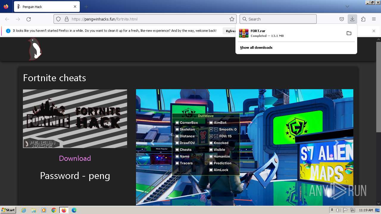Screen dimensions: 381x214
Task: Open the Save to Pocket icon
Action: (x=342, y=19)
